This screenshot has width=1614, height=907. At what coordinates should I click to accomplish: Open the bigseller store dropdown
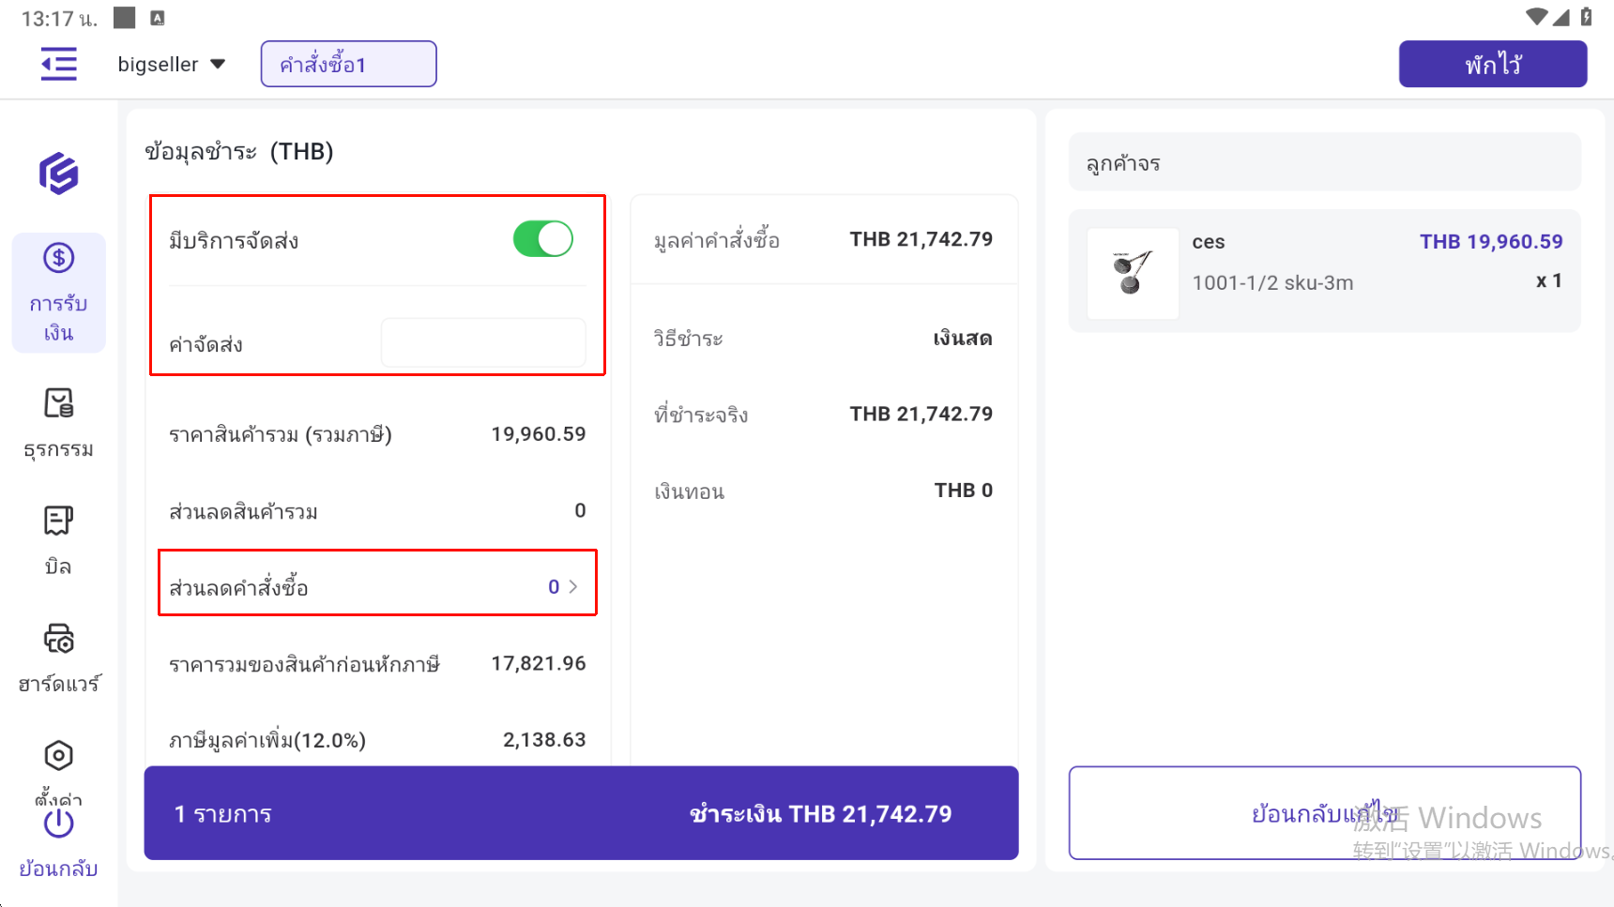pos(172,64)
